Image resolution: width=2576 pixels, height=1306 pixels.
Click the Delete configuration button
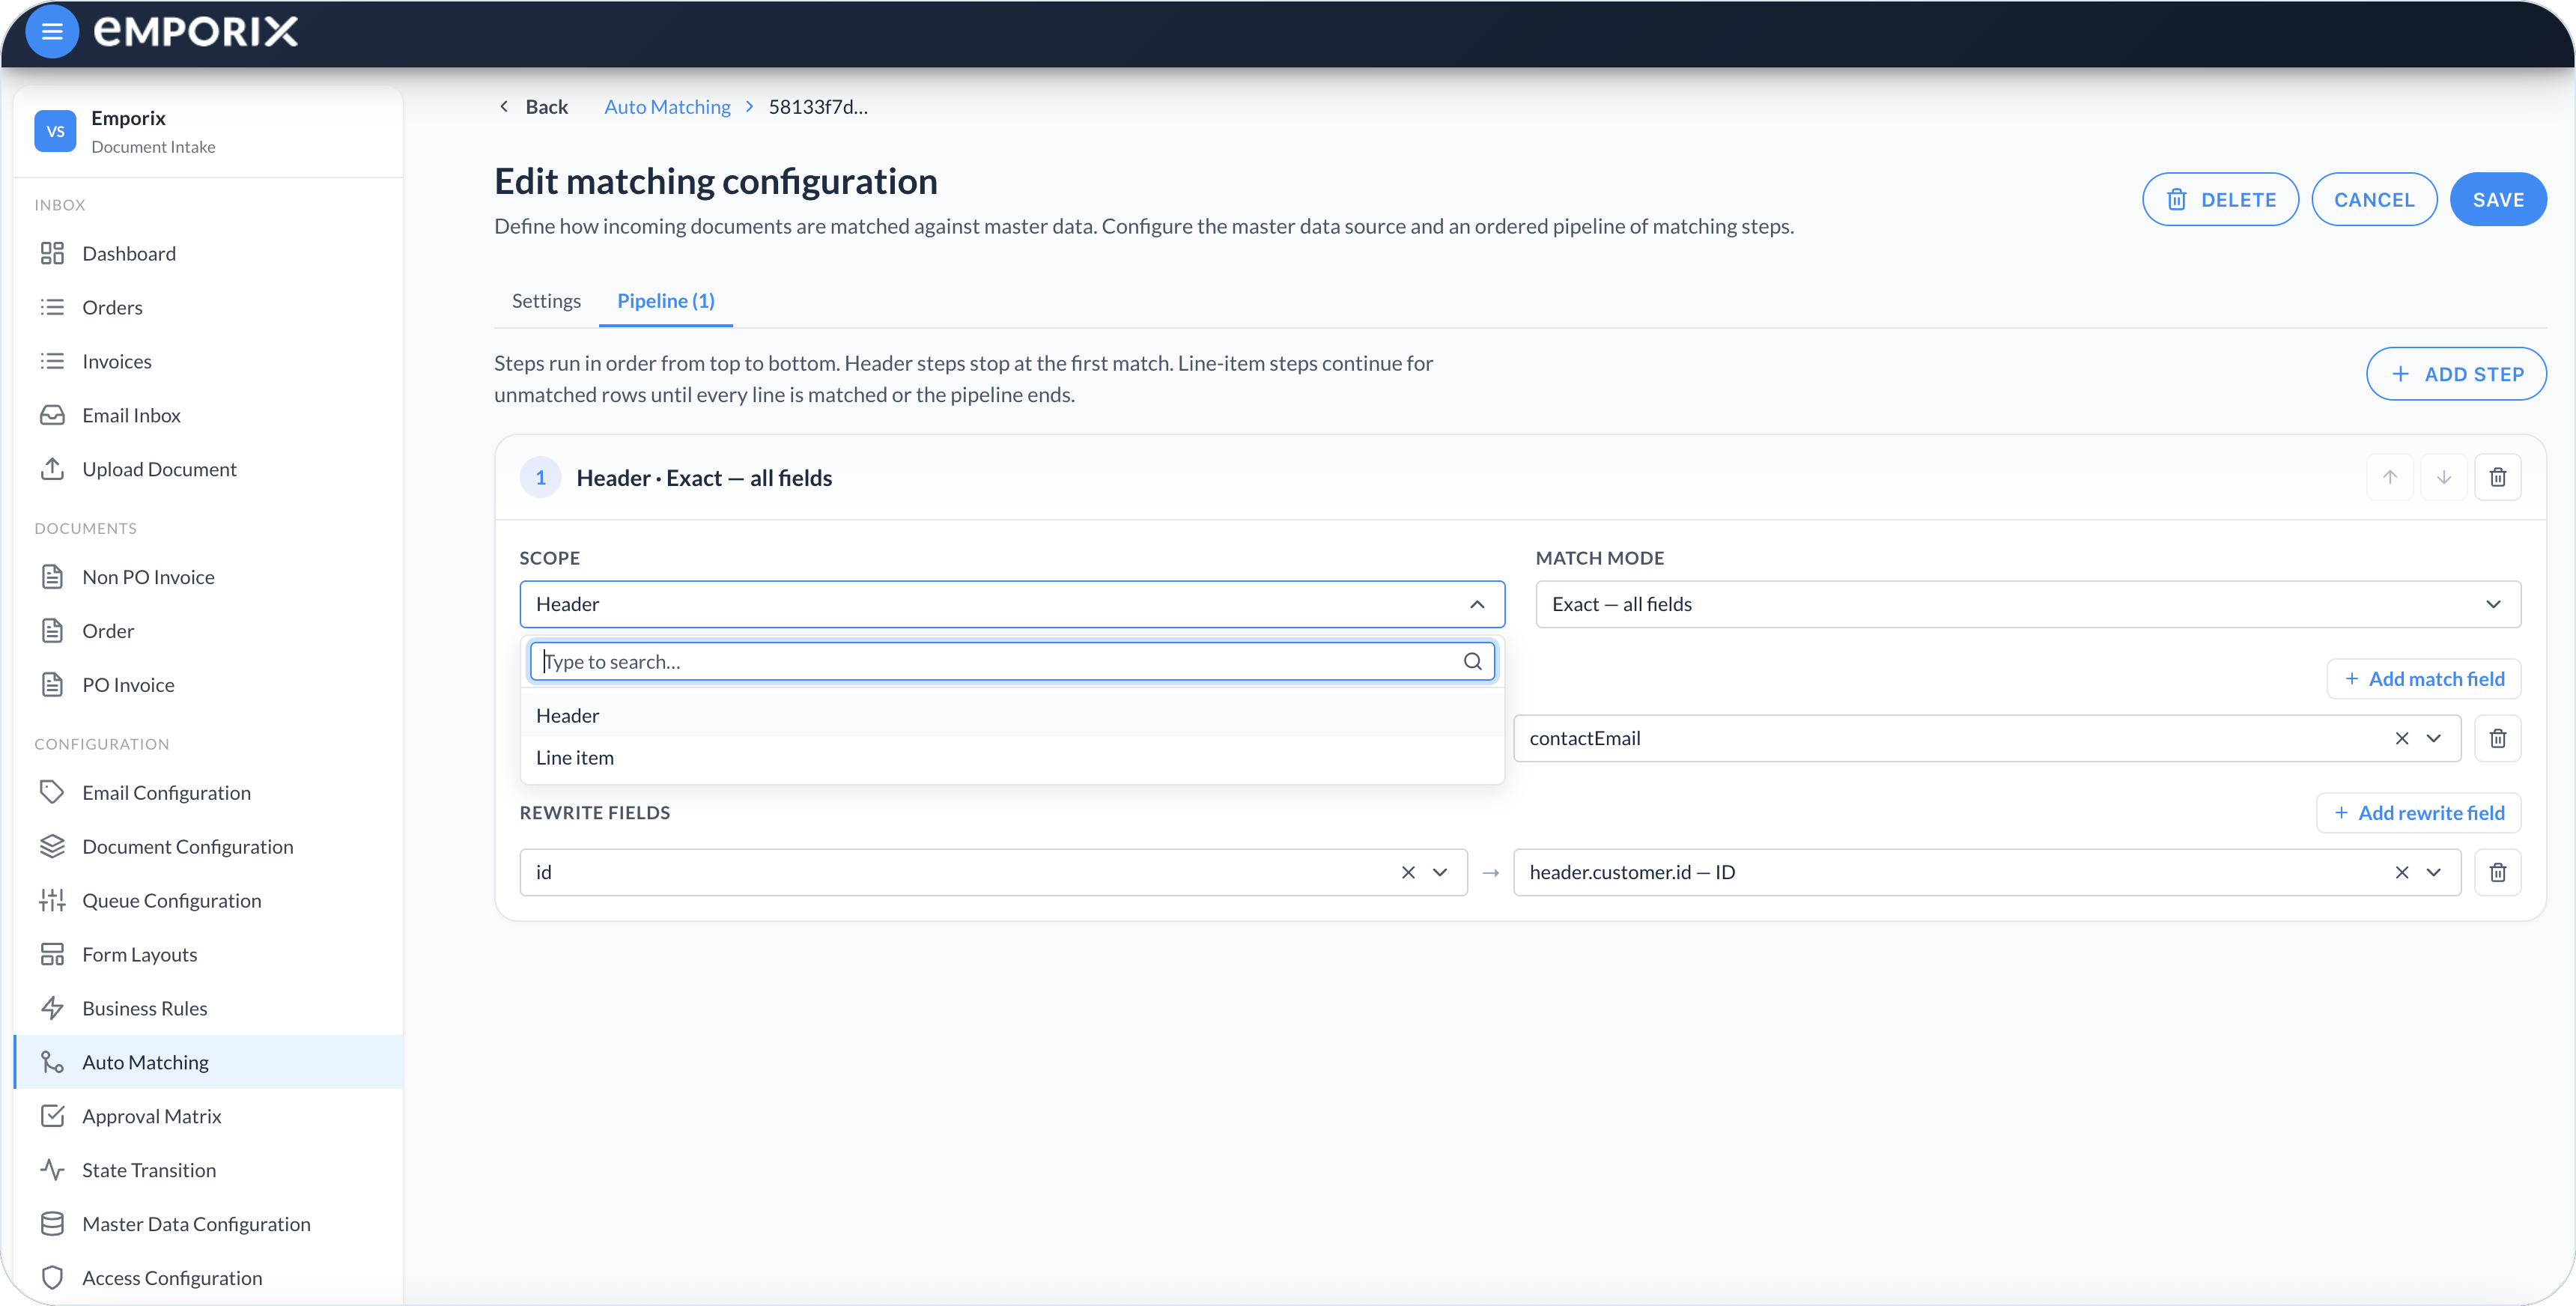[2220, 199]
